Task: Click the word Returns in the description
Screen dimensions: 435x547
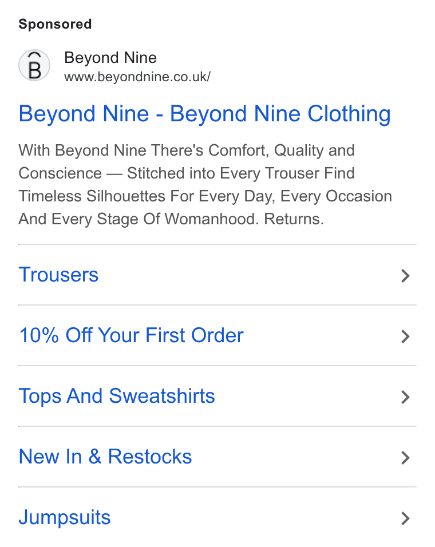Action: tap(294, 219)
